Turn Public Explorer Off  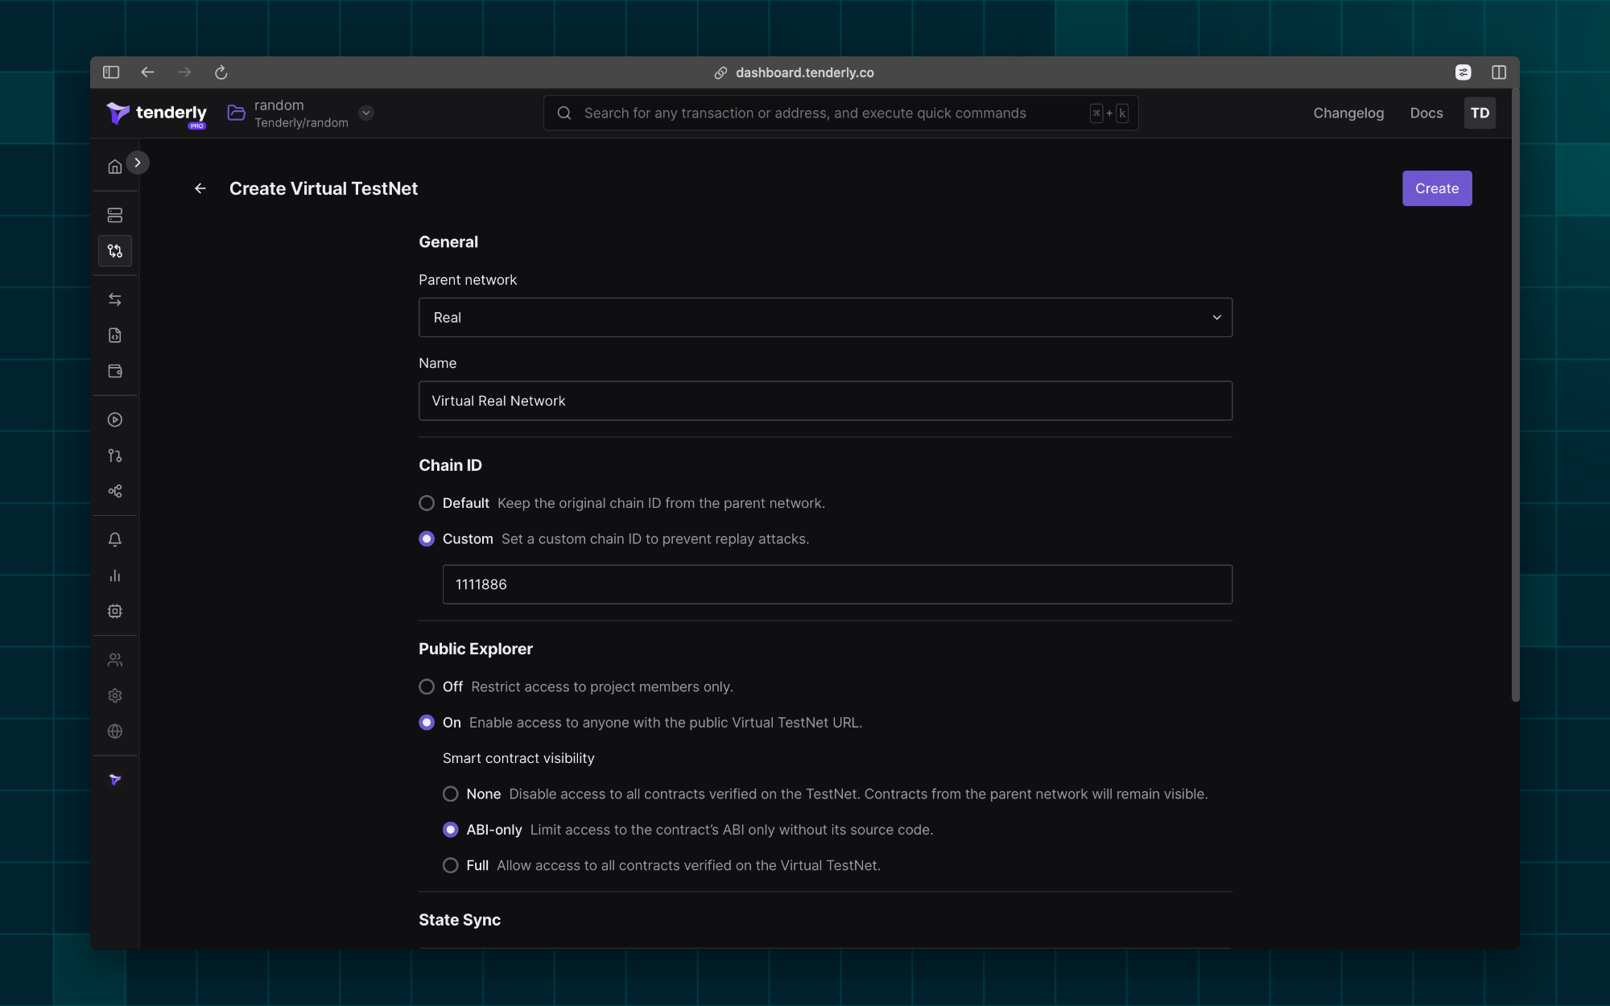point(427,686)
